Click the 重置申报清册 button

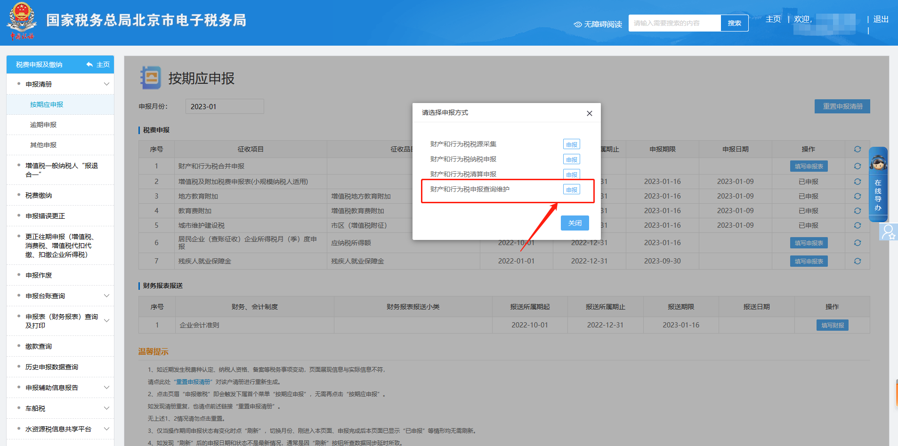[842, 106]
